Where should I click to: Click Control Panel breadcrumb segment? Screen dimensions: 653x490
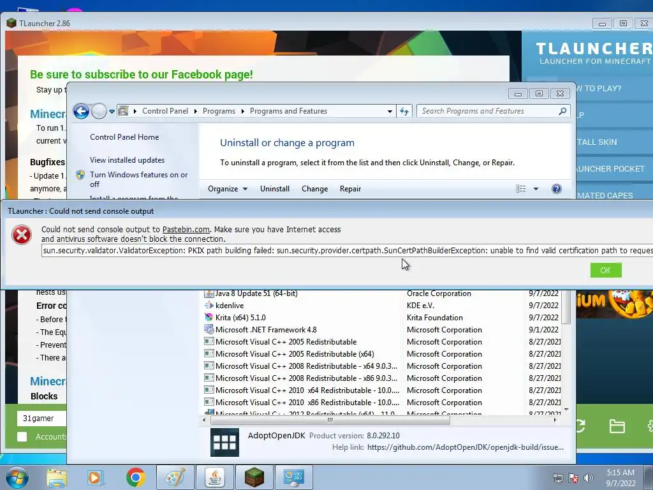(x=165, y=111)
